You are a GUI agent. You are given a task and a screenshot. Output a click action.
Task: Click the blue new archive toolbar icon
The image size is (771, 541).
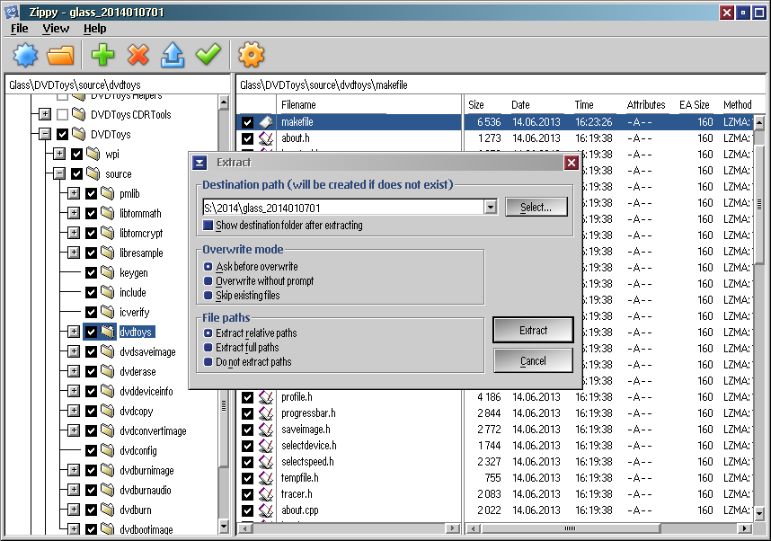[x=26, y=55]
